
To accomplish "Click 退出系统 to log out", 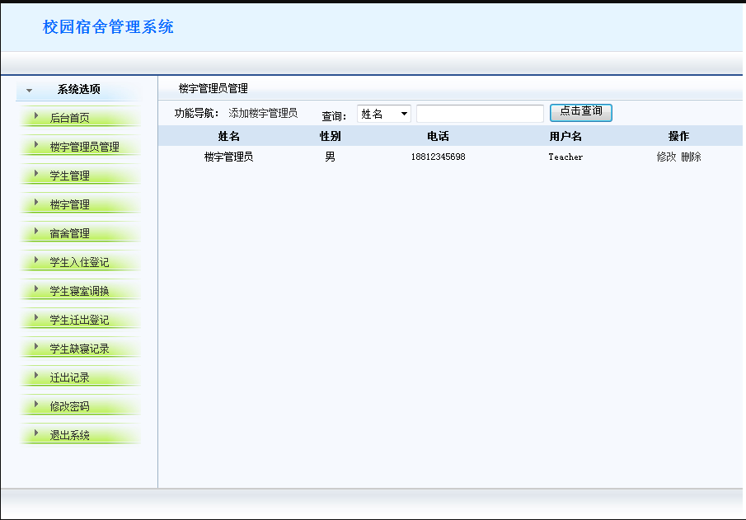I will (70, 435).
